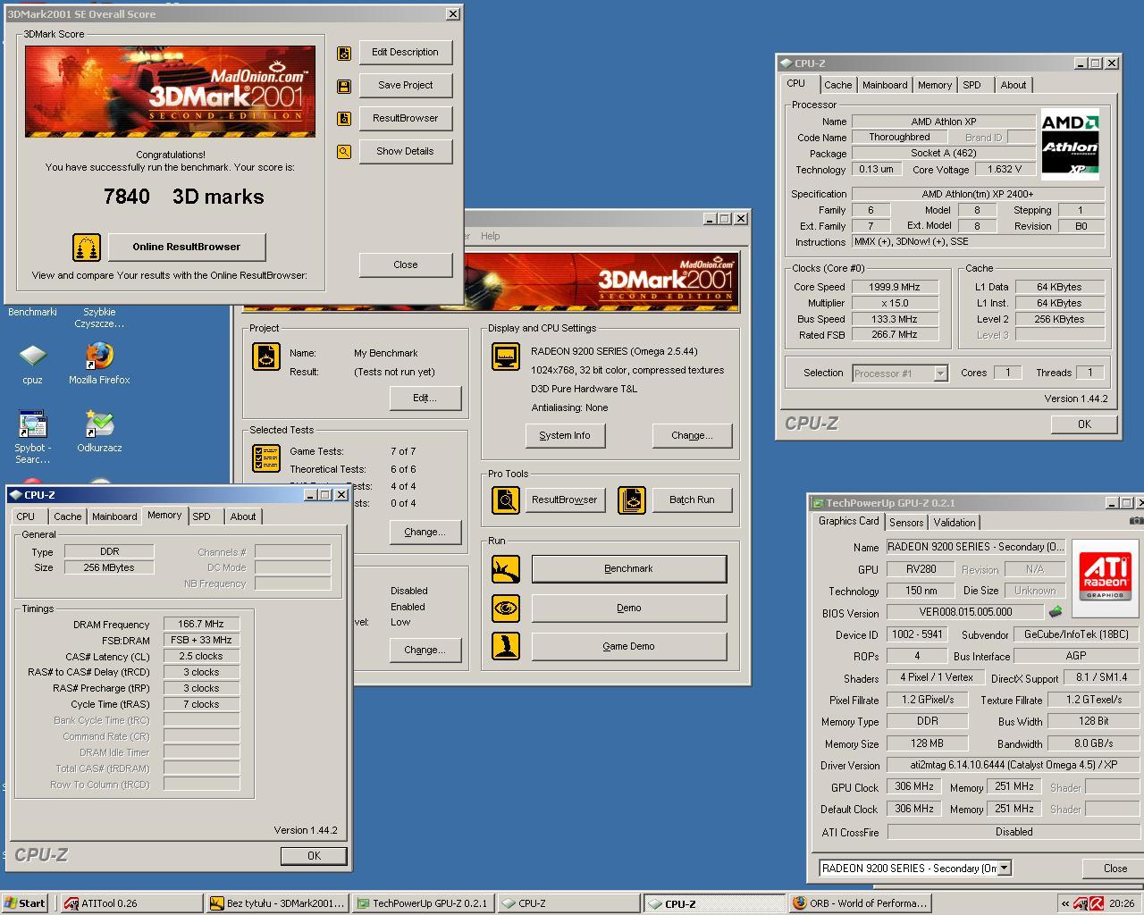Click the Start button on taskbar
This screenshot has height=915, width=1144.
click(24, 903)
